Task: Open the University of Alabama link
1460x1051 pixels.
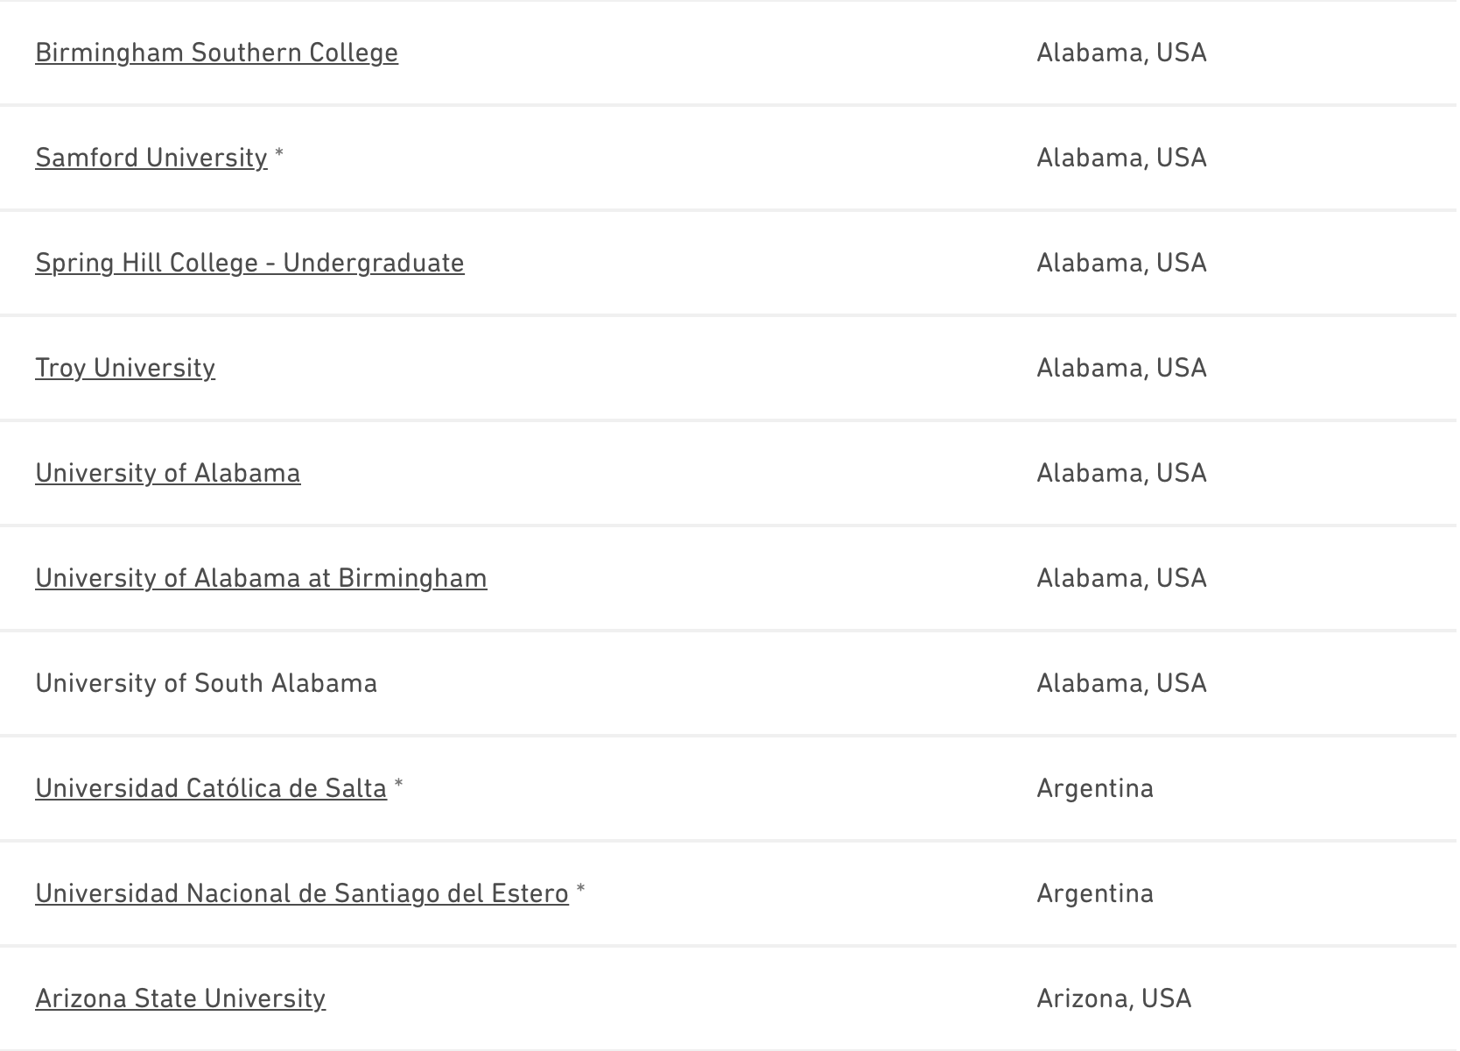Action: 167,473
